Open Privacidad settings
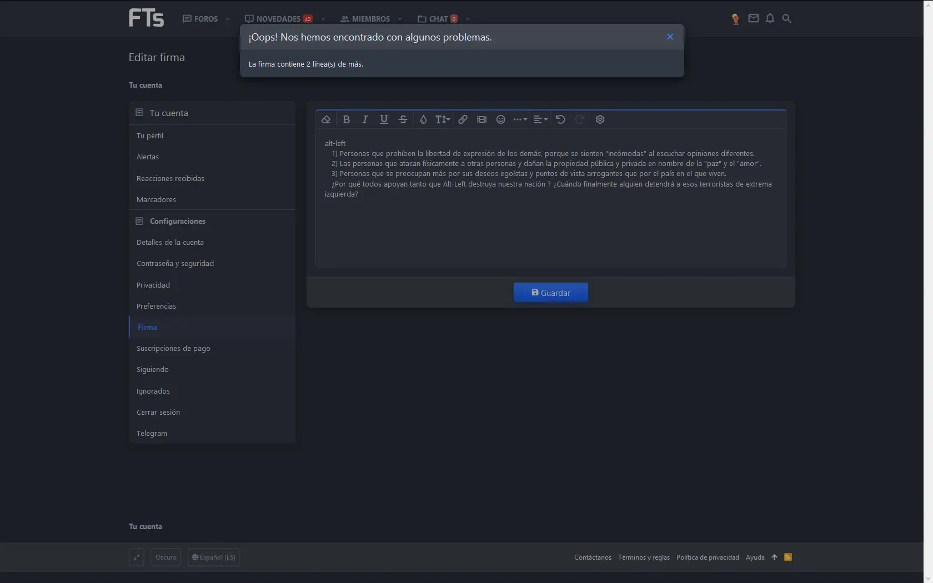Screen dimensions: 933x583 click(212, 285)
